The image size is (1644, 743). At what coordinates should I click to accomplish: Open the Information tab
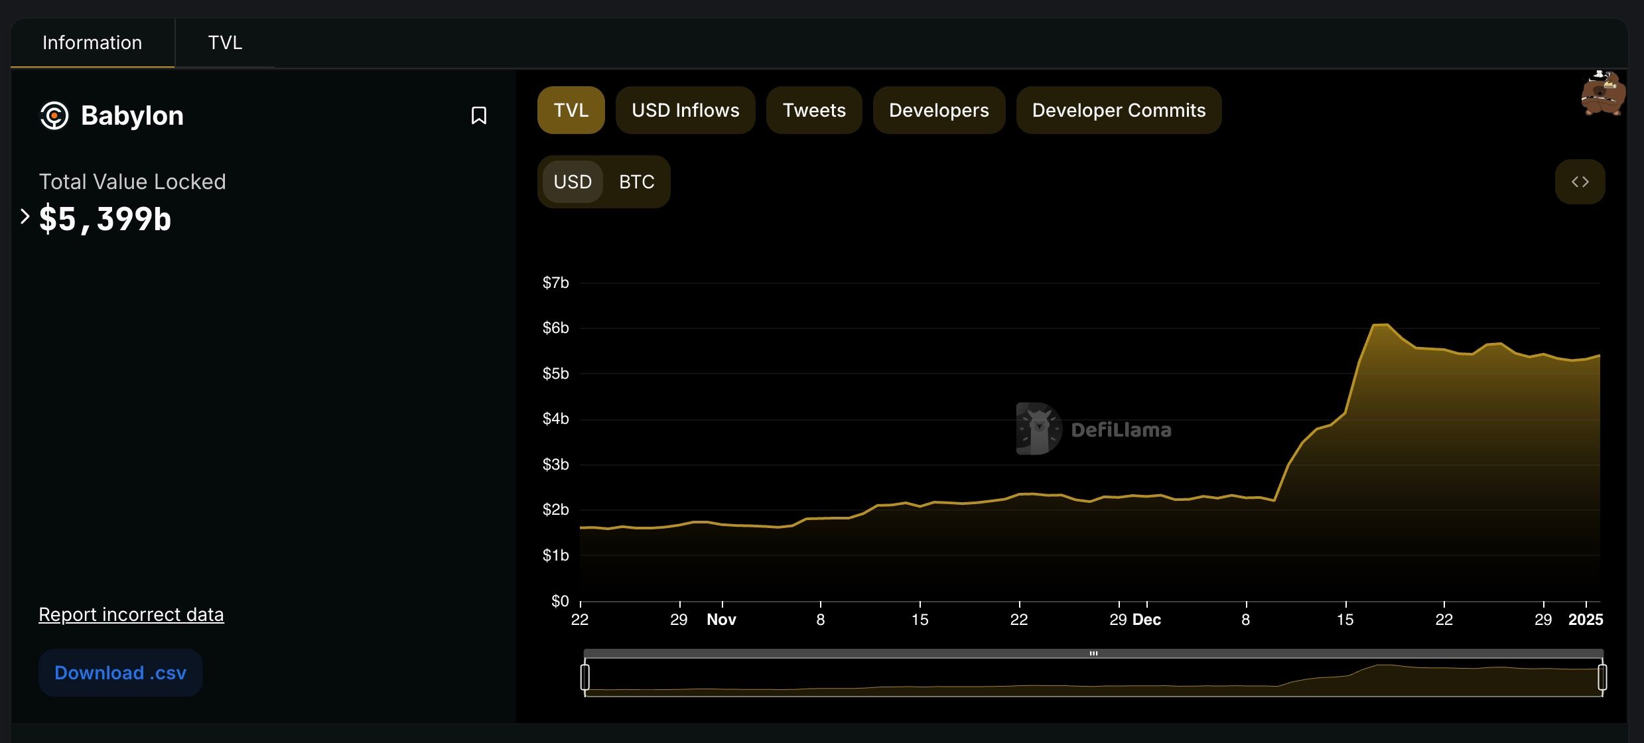(92, 42)
